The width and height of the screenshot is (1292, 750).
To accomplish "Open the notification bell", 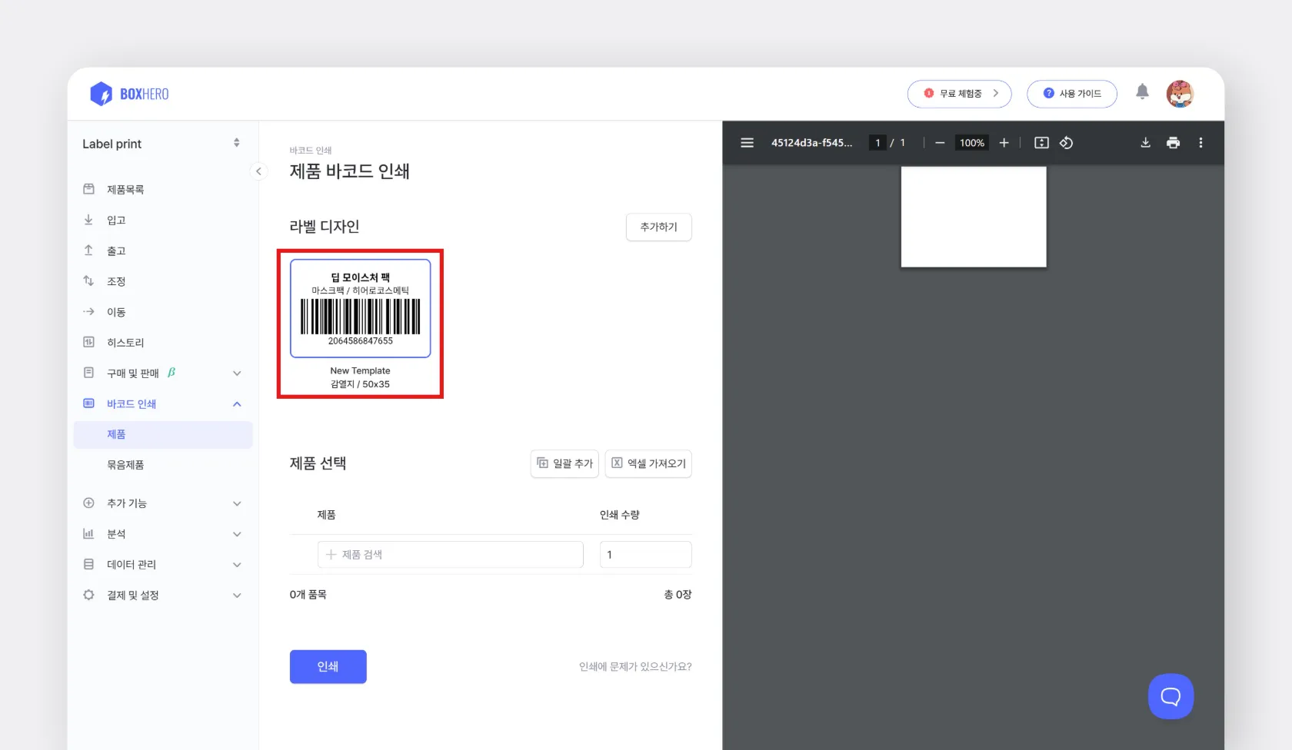I will tap(1142, 91).
